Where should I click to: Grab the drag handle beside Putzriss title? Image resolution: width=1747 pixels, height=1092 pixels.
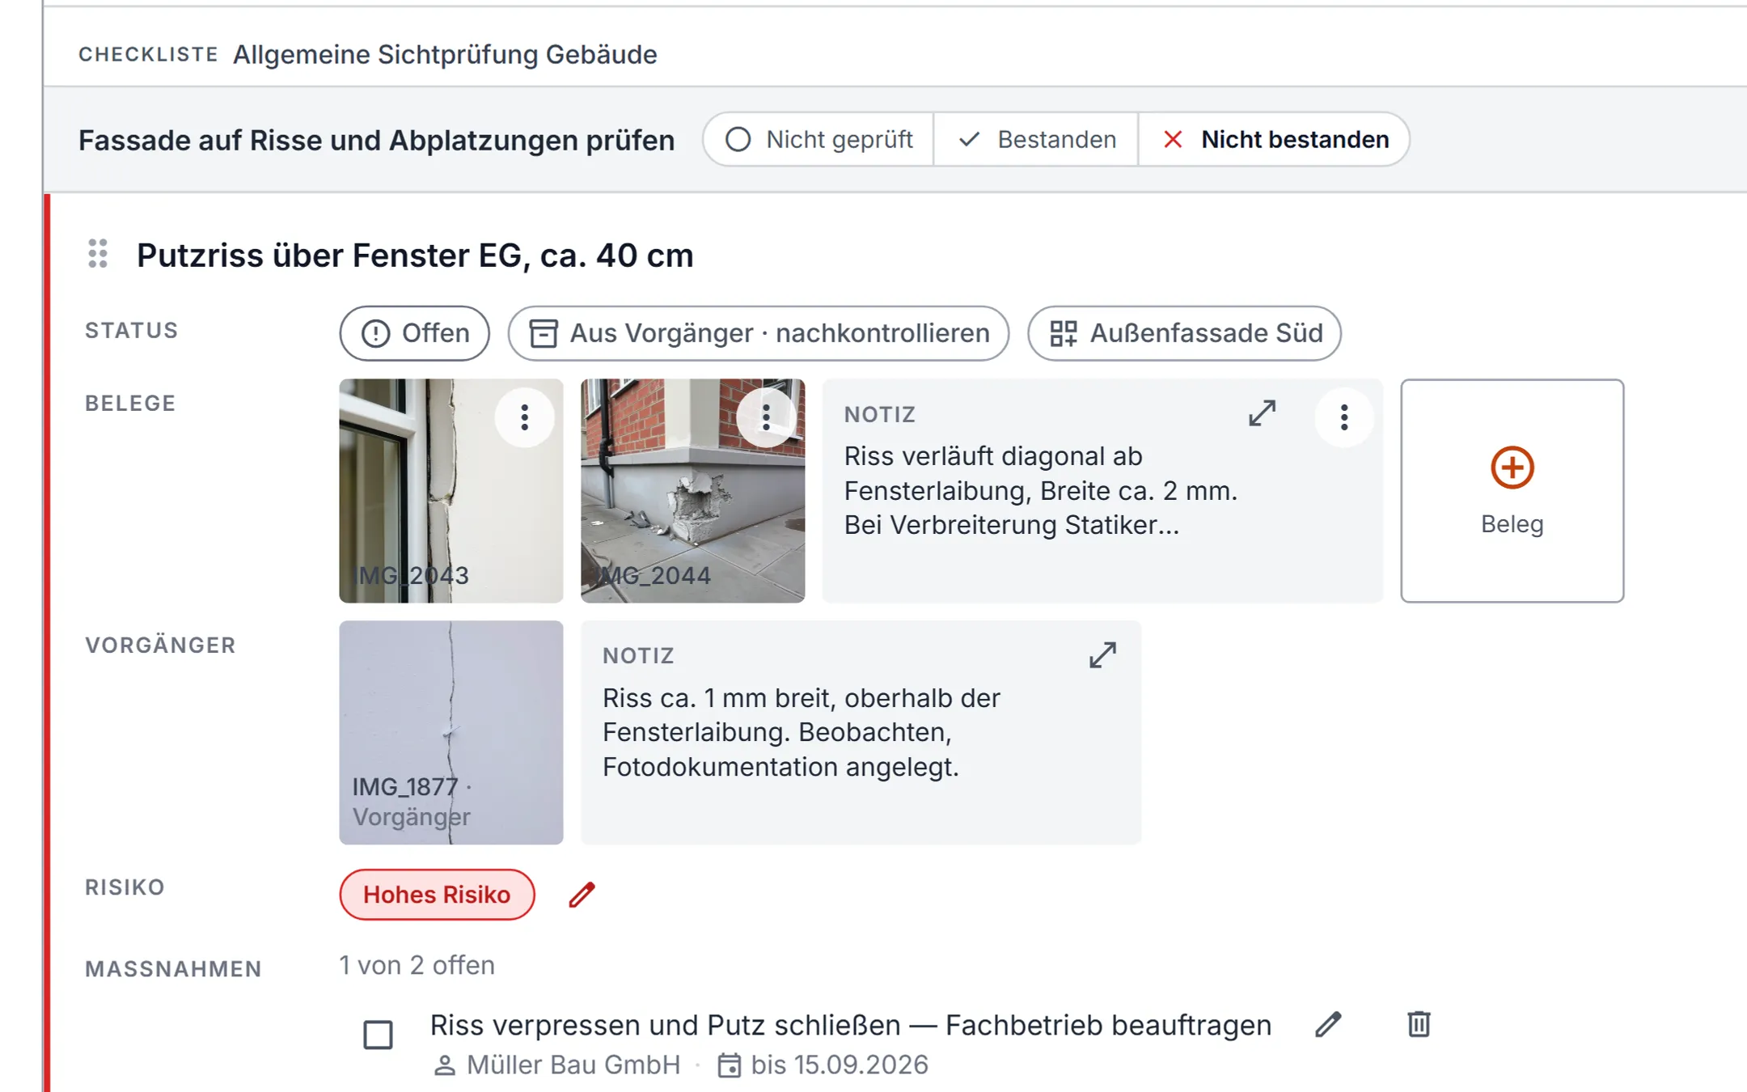tap(98, 254)
